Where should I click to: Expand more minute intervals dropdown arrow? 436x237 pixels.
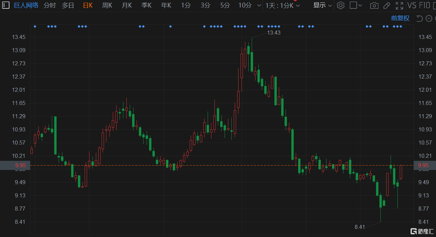(259, 5)
